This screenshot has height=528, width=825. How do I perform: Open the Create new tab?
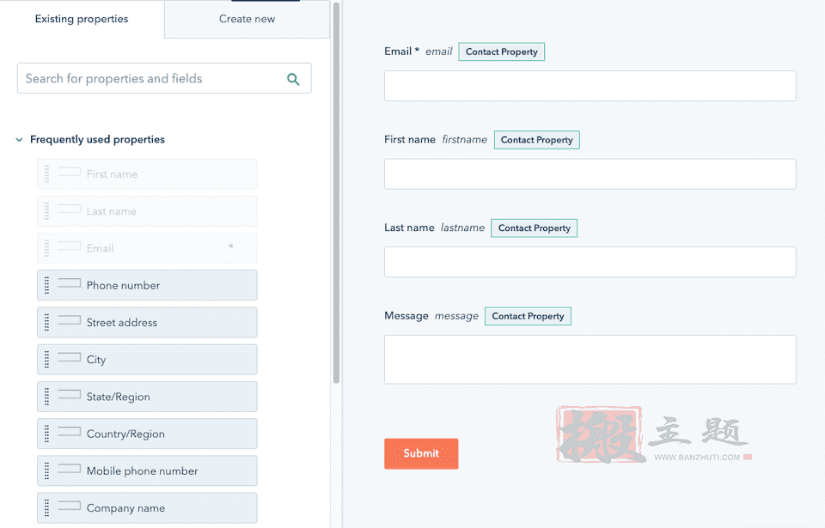247,19
